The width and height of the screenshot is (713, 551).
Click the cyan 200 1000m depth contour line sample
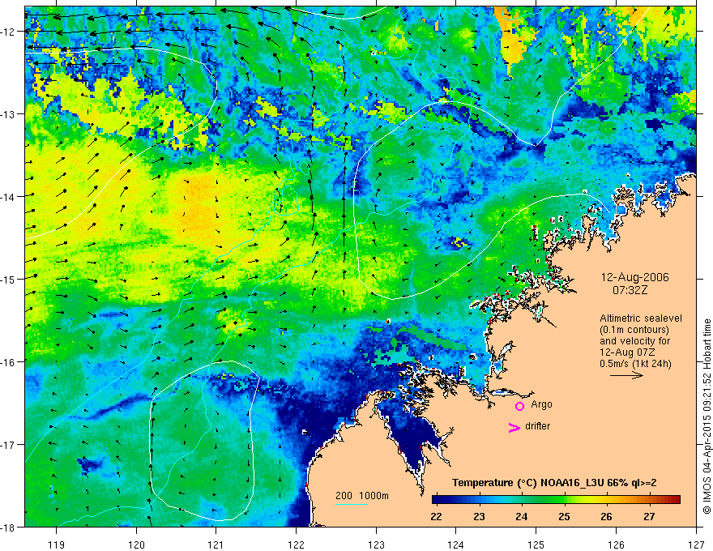[x=352, y=504]
